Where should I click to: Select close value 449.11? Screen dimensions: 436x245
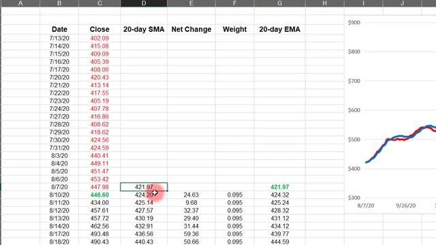click(x=99, y=163)
